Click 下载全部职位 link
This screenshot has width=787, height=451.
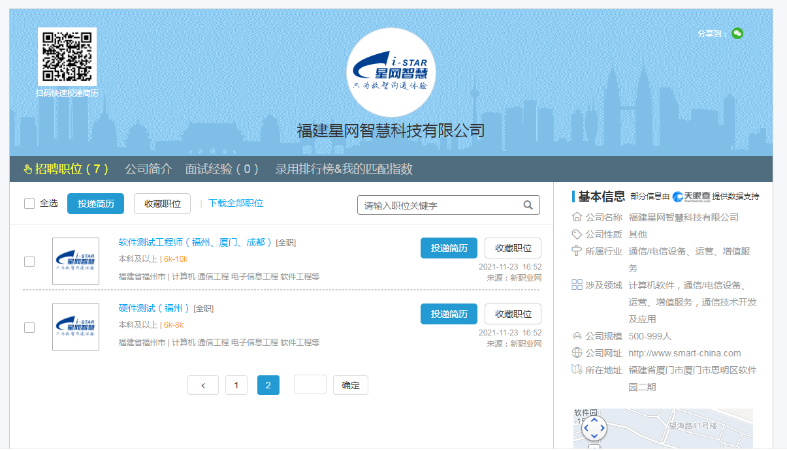pyautogui.click(x=236, y=203)
